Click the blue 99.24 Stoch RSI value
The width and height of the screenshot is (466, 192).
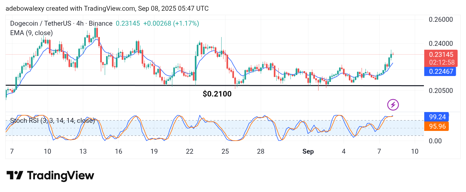[x=436, y=116]
